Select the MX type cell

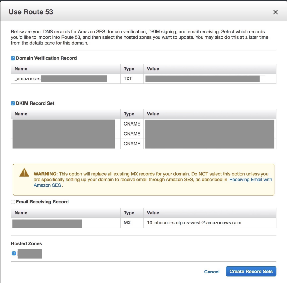coord(132,223)
